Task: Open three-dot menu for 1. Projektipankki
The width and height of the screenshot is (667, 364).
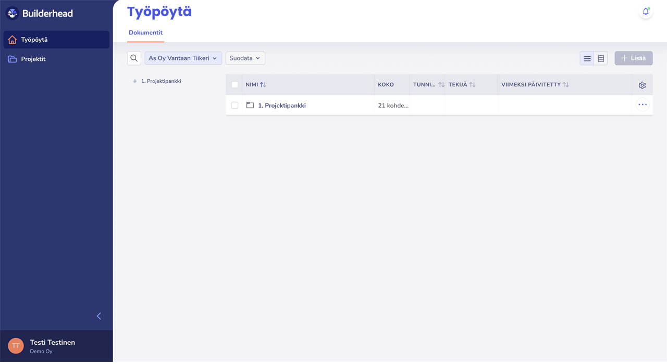Action: coord(642,105)
